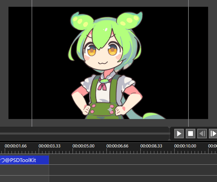Click empty first-layer space after the PSDToolKit clip

(132, 160)
